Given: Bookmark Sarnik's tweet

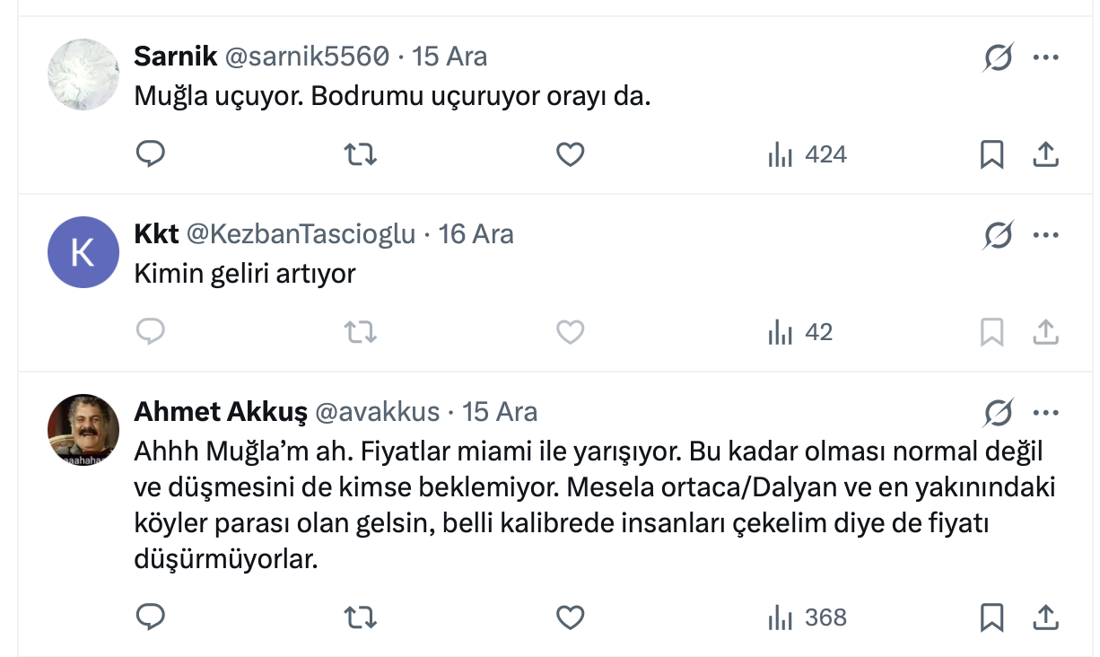Looking at the screenshot, I should point(991,155).
